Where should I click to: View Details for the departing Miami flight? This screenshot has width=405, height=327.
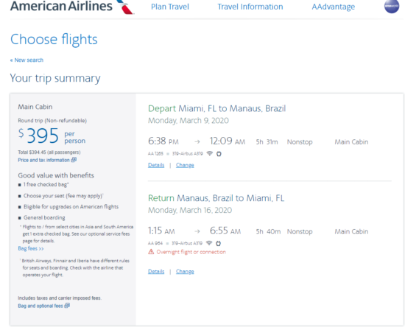coord(156,165)
